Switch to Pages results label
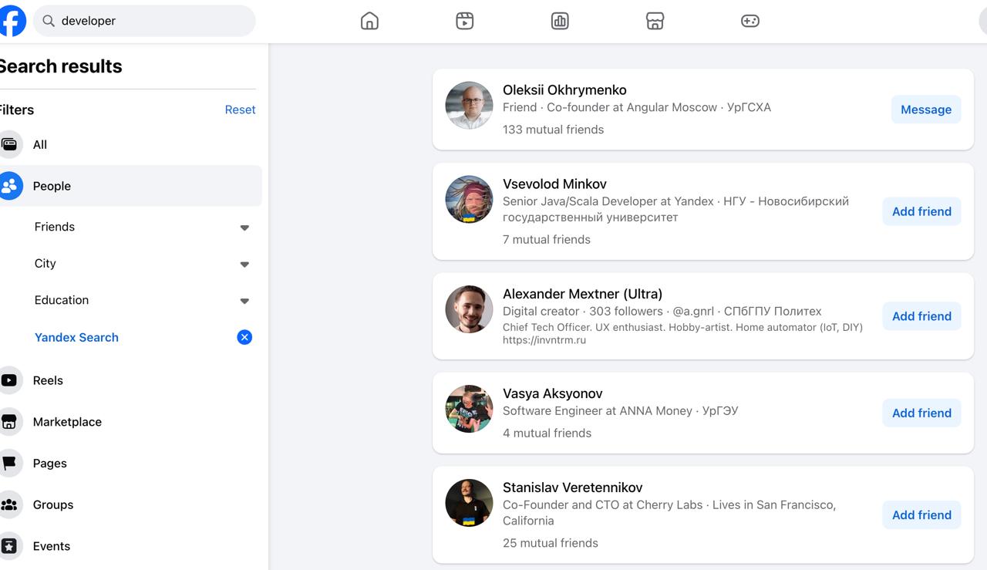 click(50, 464)
